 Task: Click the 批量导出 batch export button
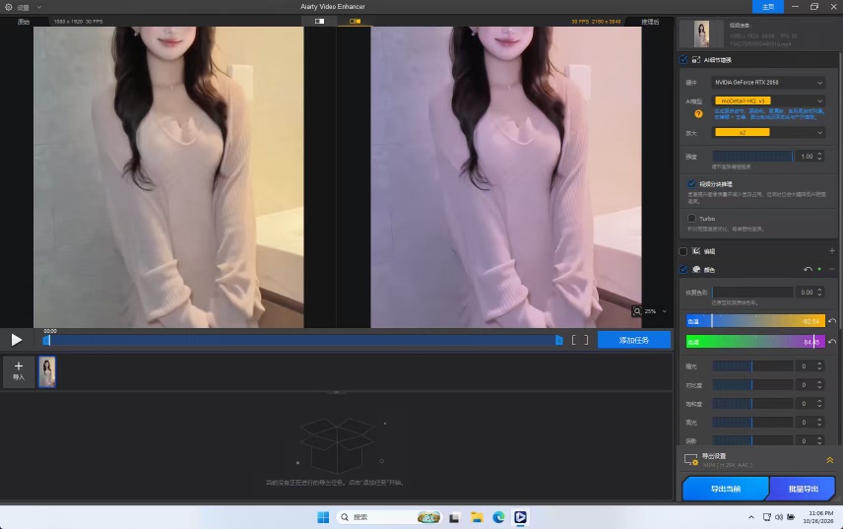(804, 489)
